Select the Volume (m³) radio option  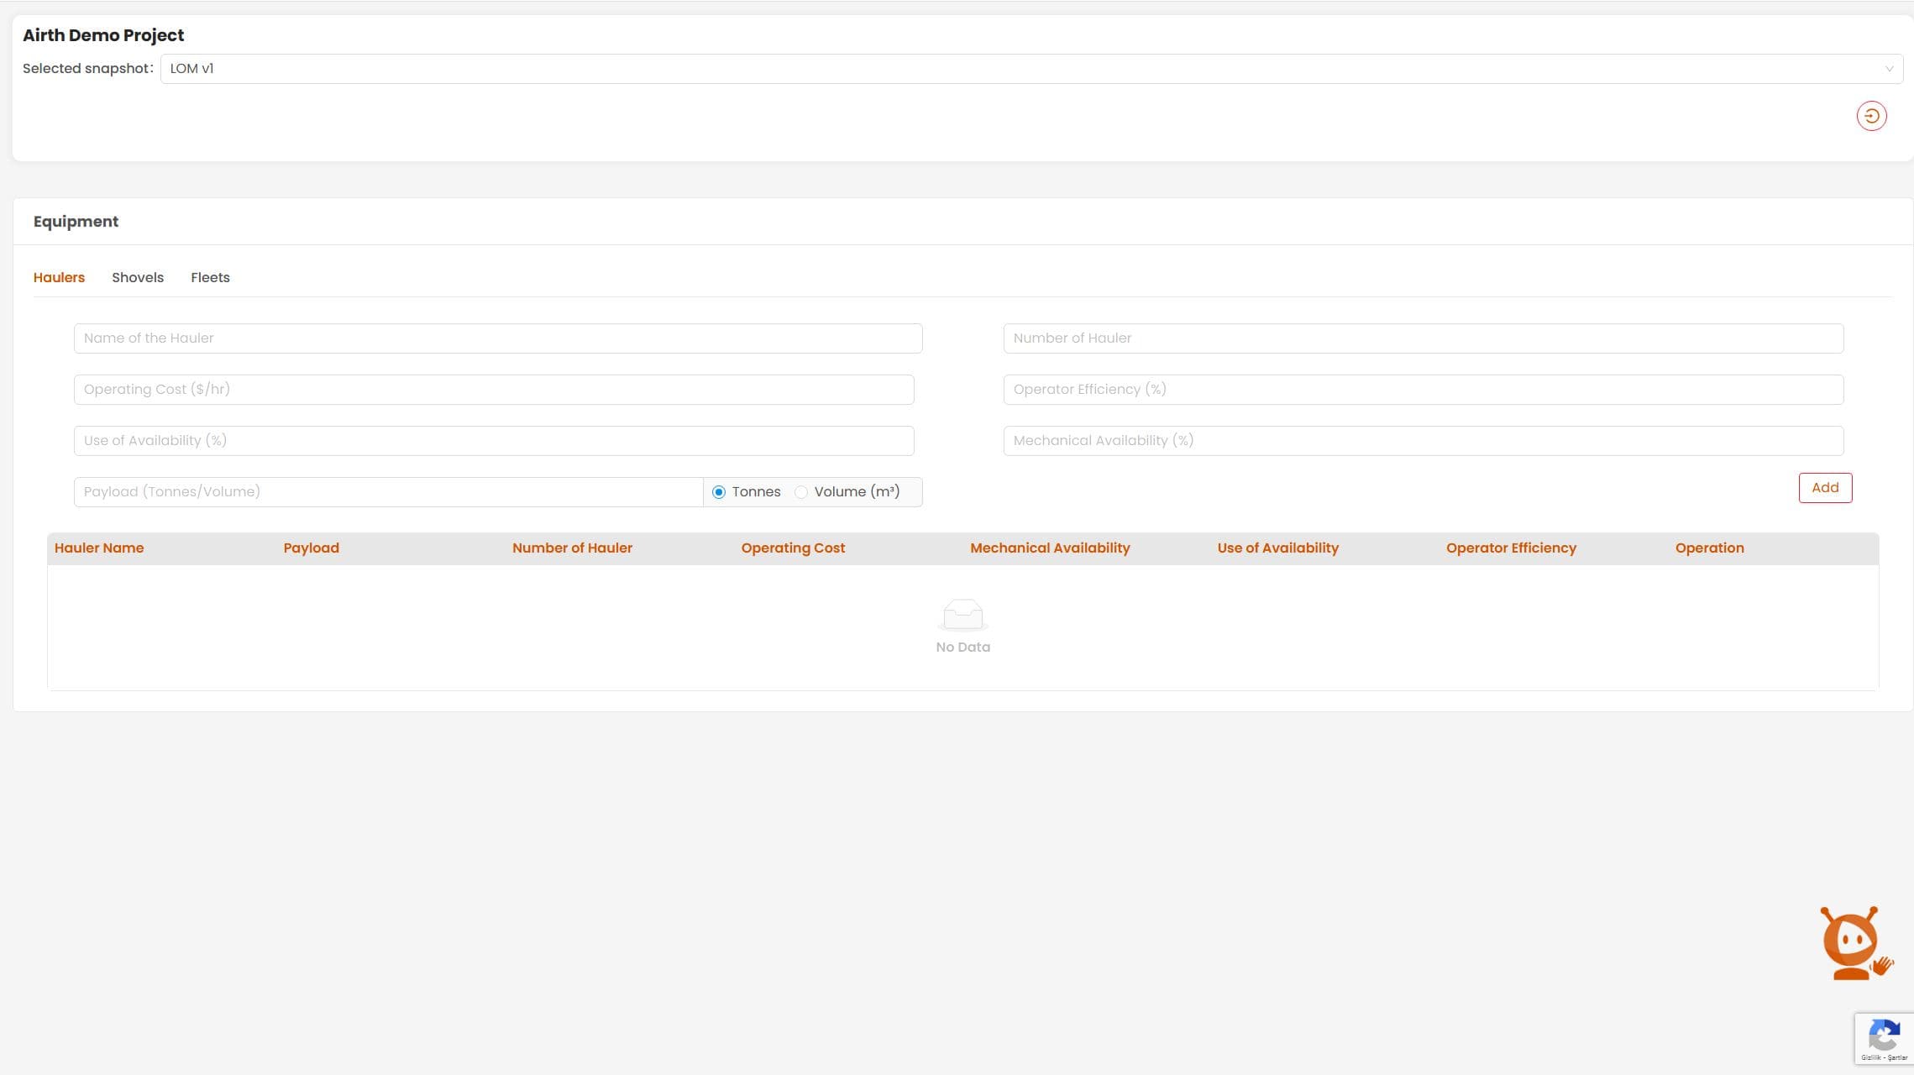801,492
